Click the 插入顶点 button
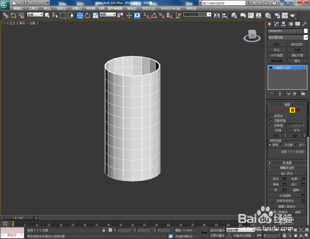 (287, 174)
